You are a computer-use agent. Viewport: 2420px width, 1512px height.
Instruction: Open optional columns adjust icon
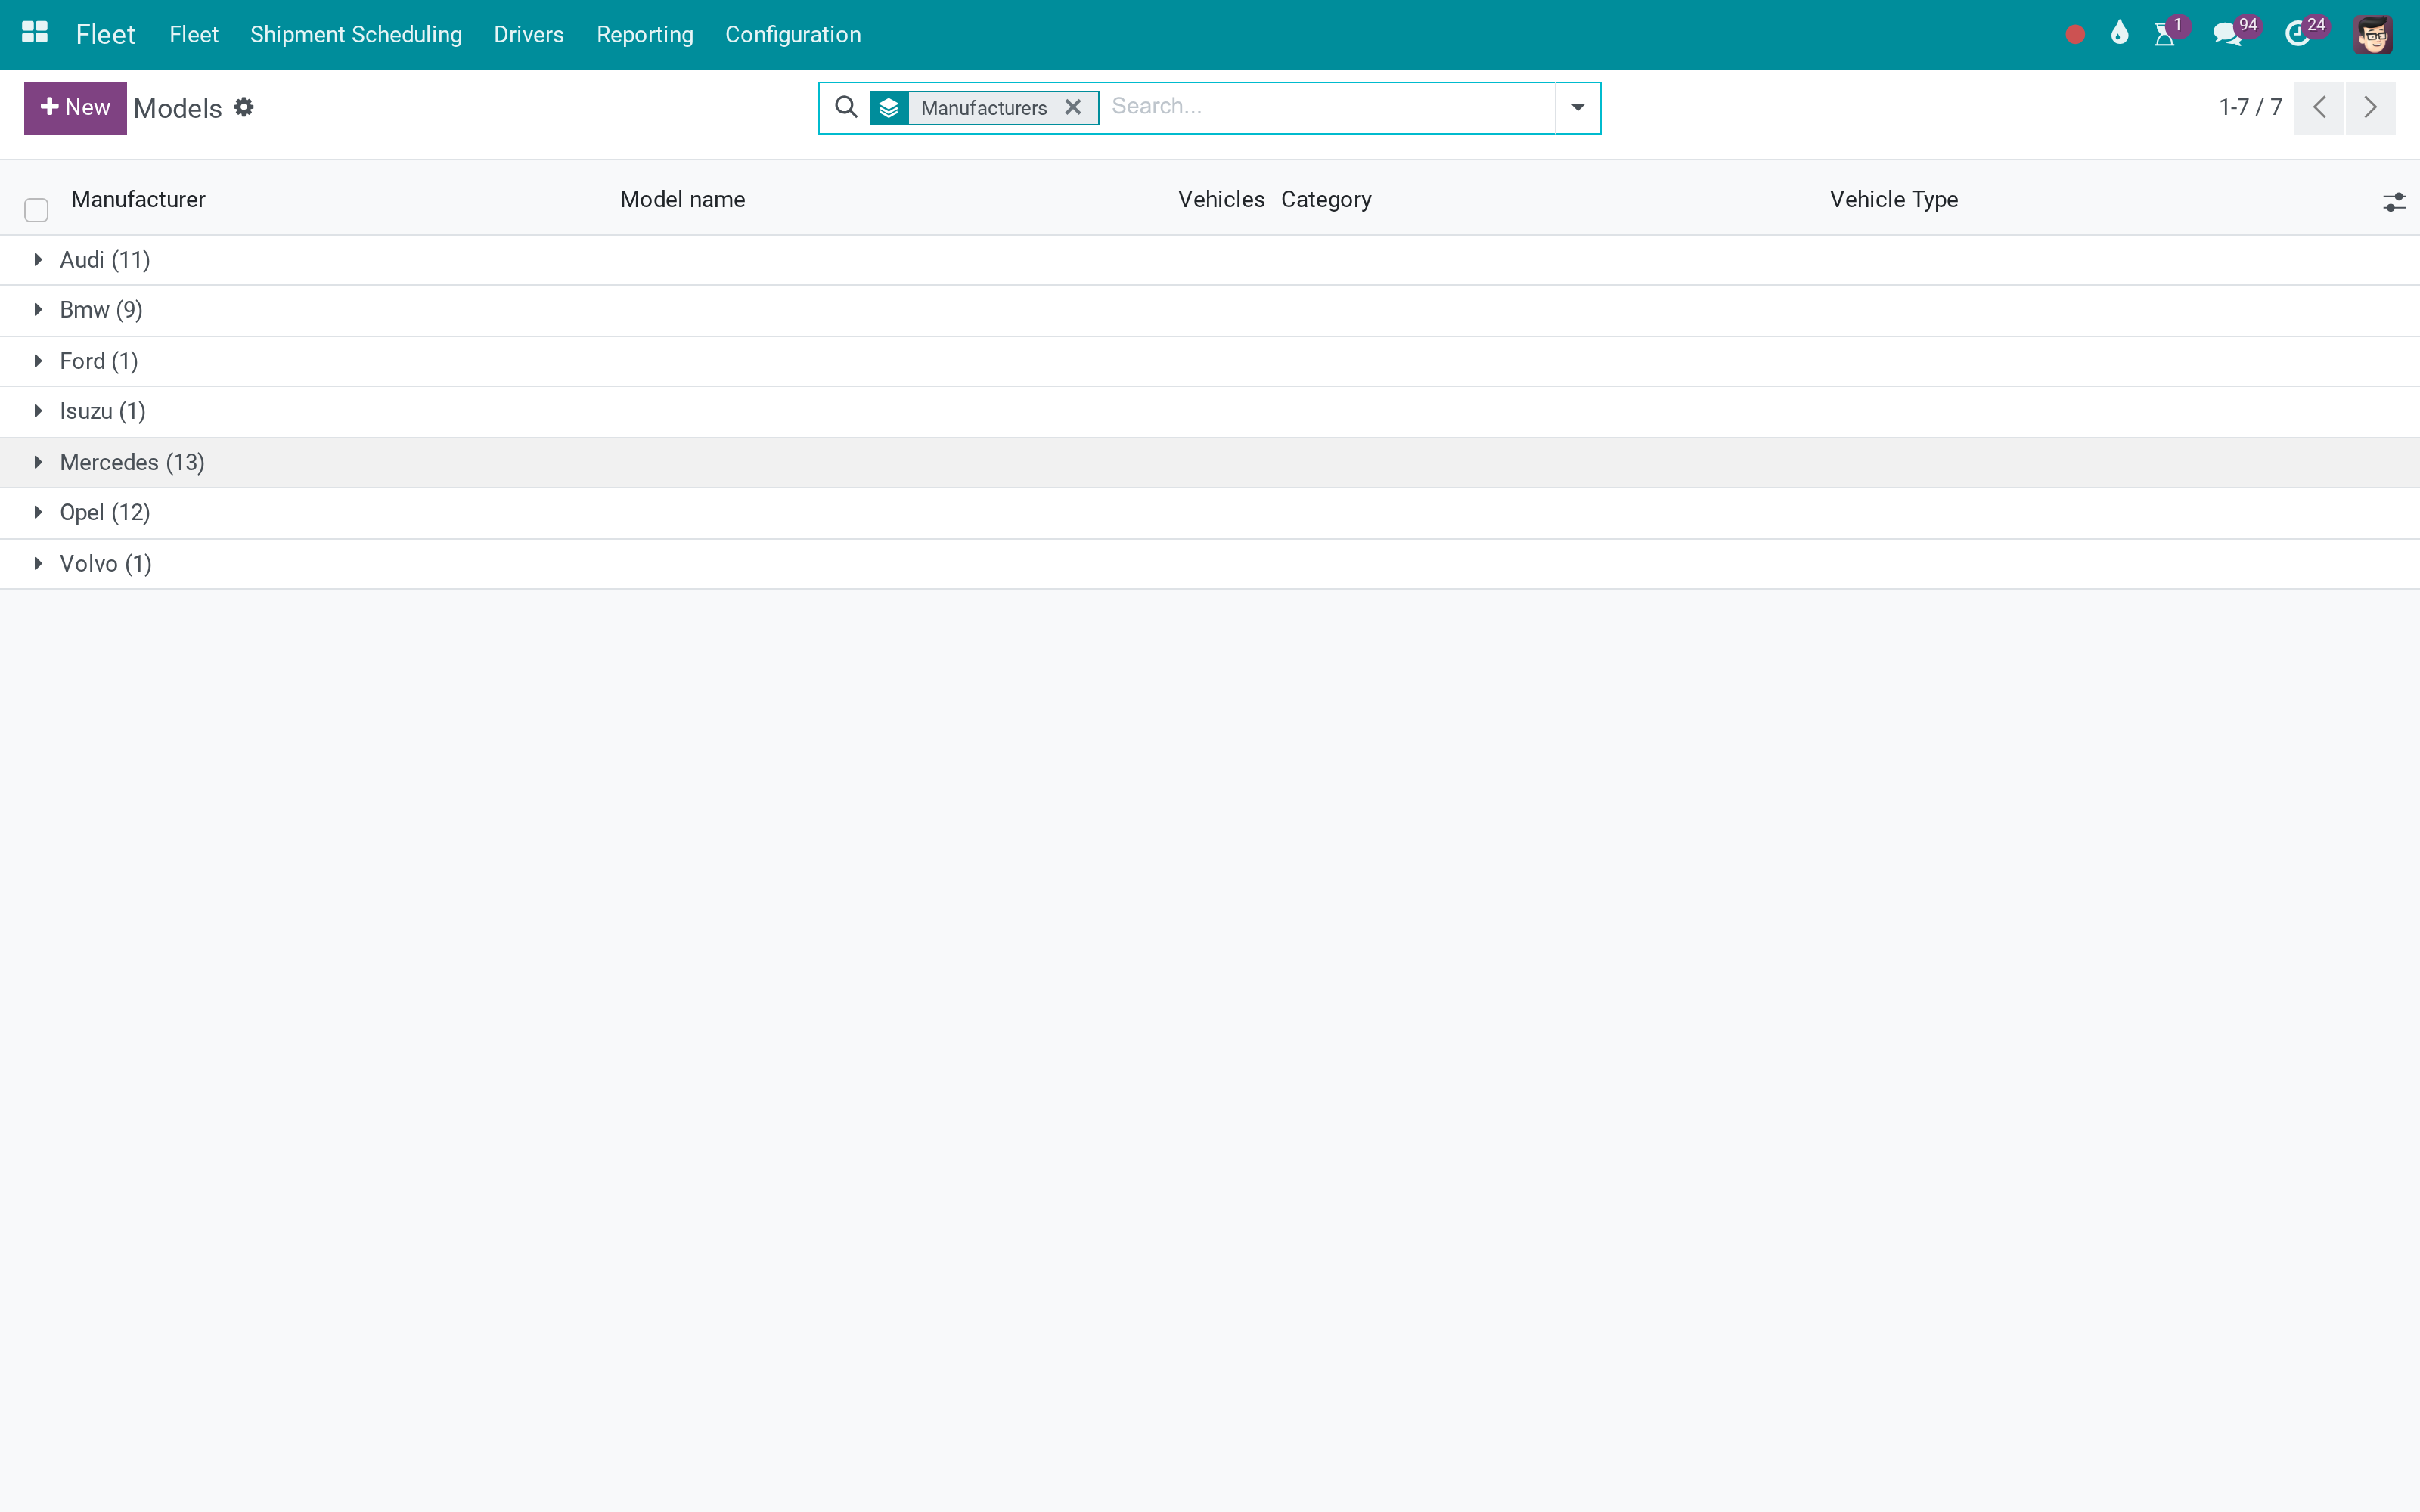pyautogui.click(x=2394, y=202)
